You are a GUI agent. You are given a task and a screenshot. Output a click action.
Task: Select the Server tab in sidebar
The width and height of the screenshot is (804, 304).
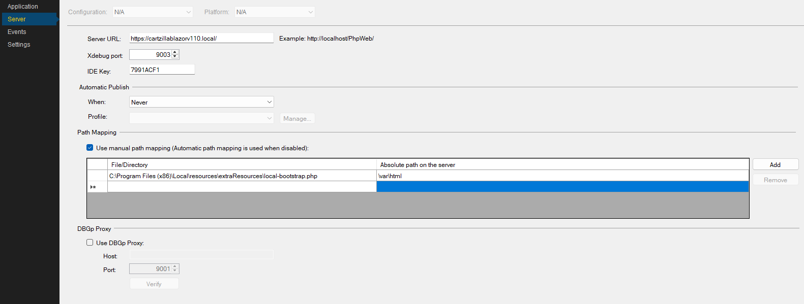[x=17, y=19]
